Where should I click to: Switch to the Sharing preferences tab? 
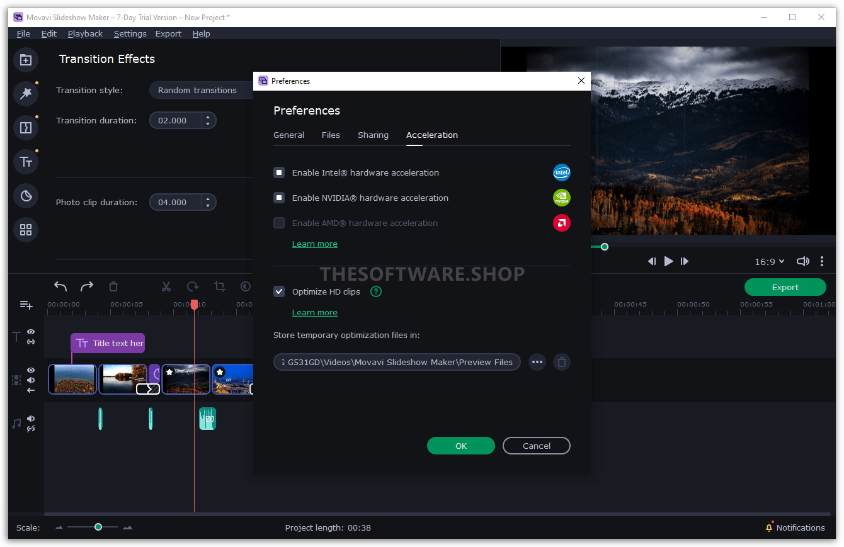pos(373,135)
